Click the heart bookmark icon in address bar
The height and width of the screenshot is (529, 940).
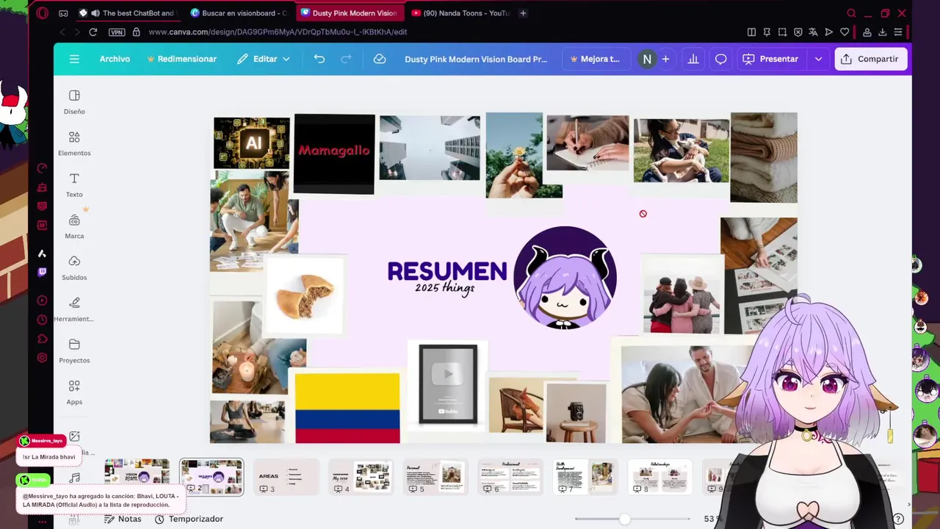[x=845, y=32]
